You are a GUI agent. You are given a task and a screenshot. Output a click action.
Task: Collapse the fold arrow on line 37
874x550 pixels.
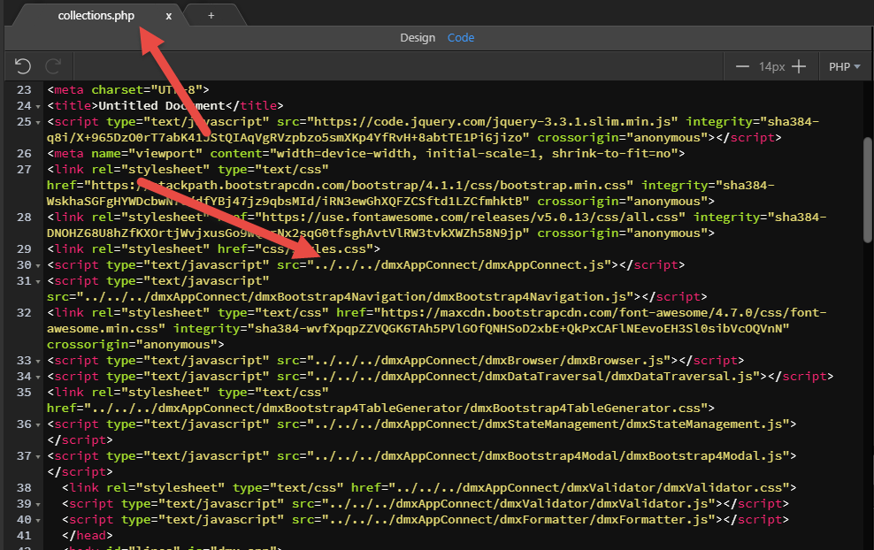[38, 457]
